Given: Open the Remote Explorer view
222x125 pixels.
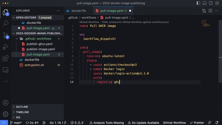Looking at the screenshot, I should (x=6, y=70).
